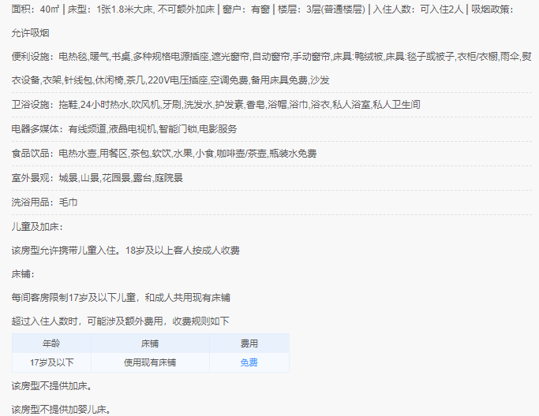
Task: Click the 毛巾 text
Action: point(68,202)
